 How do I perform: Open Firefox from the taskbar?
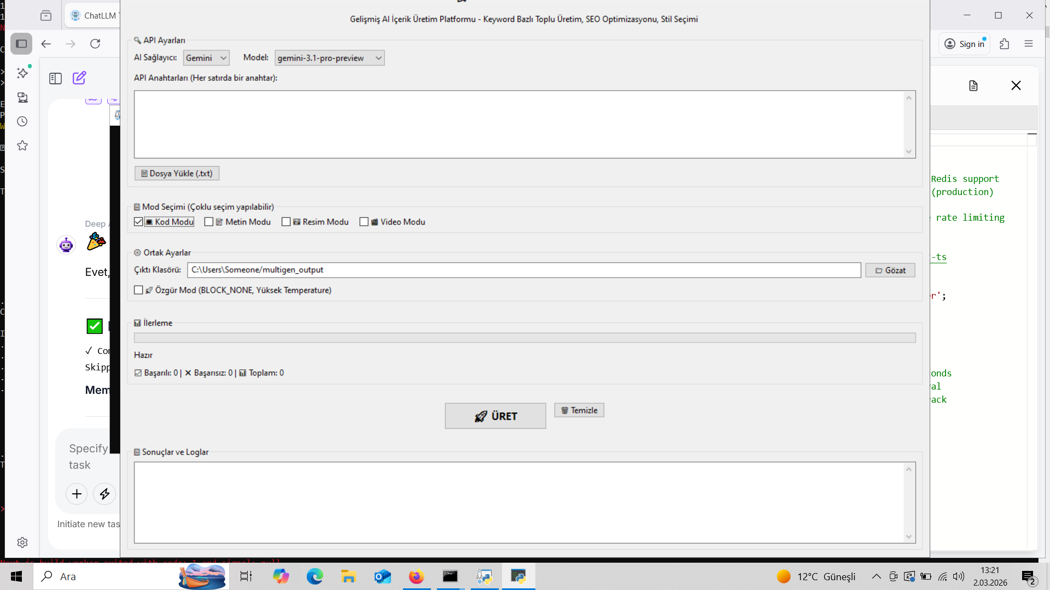[x=416, y=576]
